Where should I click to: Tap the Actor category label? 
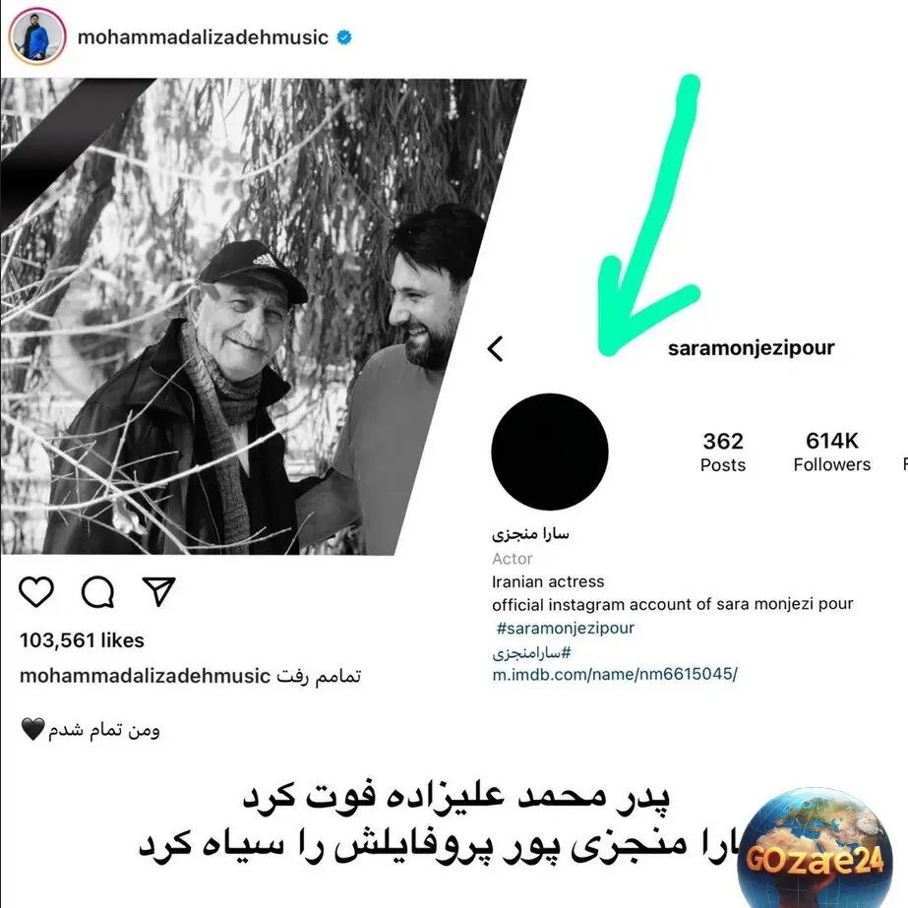click(x=512, y=559)
